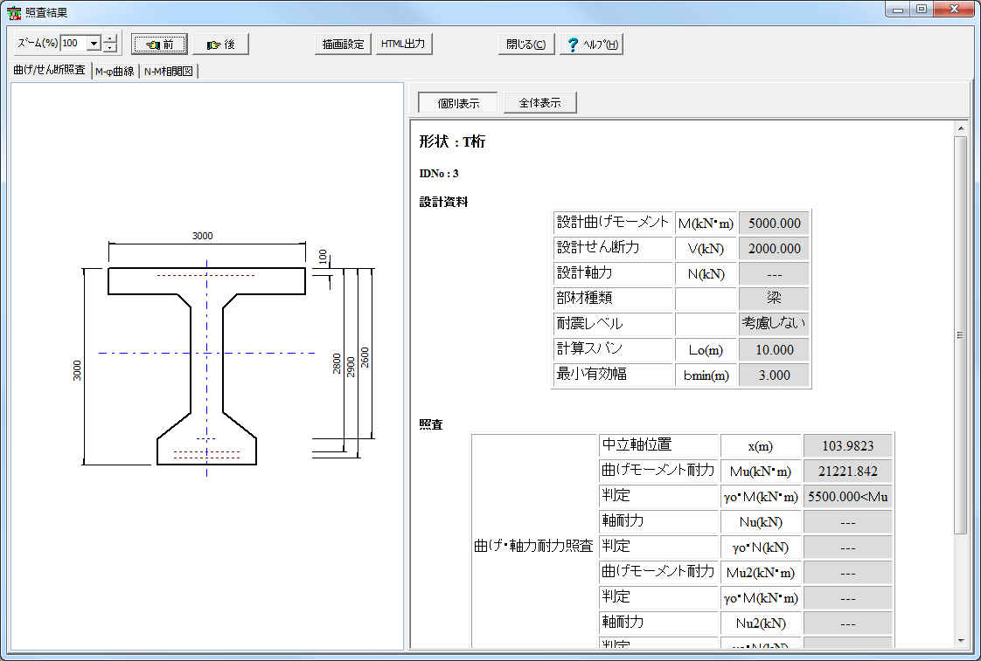Switch to the M-φ曲線 tab
Image resolution: width=981 pixels, height=661 pixels.
point(115,72)
